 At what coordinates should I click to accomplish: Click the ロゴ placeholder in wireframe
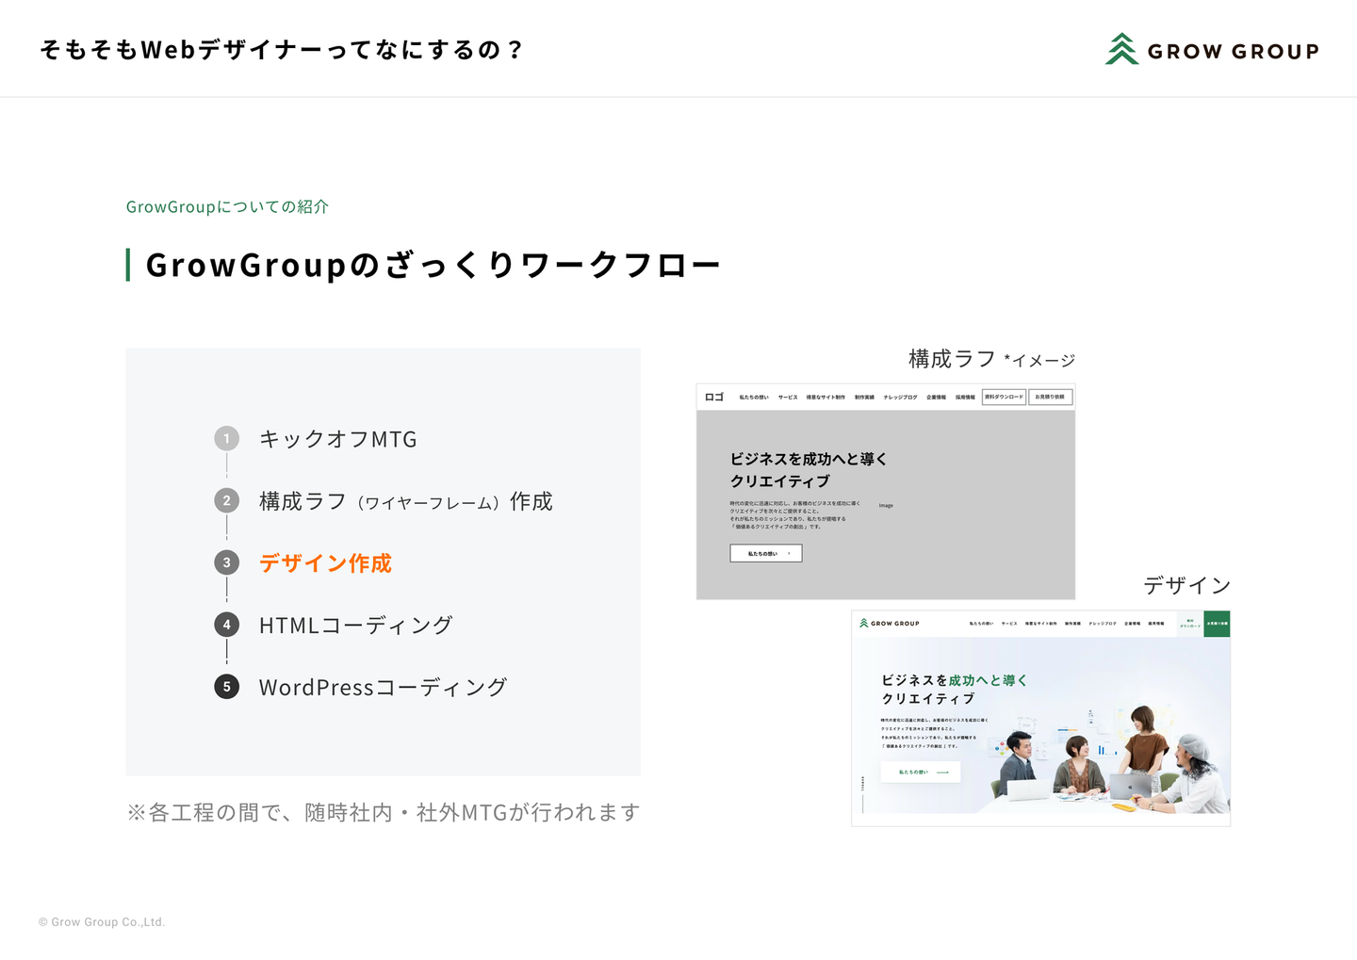pyautogui.click(x=714, y=398)
